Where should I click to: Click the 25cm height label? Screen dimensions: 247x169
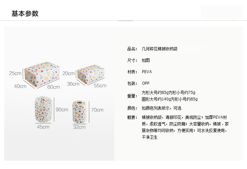point(15,73)
